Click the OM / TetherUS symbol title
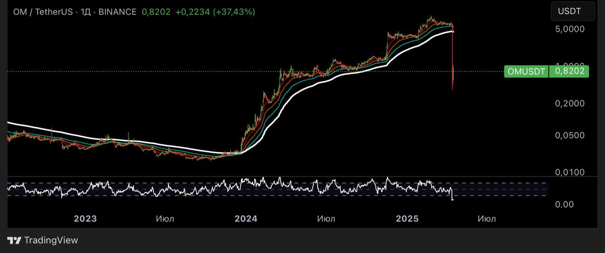This screenshot has width=605, height=253. pyautogui.click(x=43, y=12)
